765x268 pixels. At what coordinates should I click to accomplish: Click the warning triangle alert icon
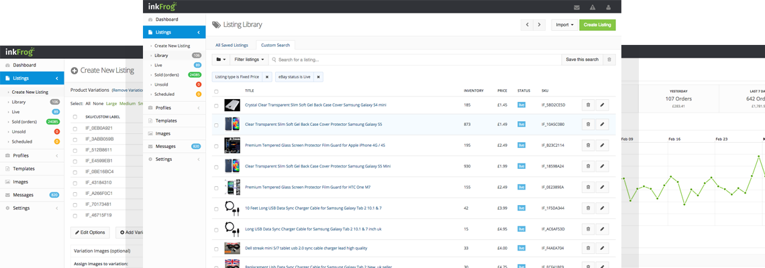pyautogui.click(x=593, y=7)
